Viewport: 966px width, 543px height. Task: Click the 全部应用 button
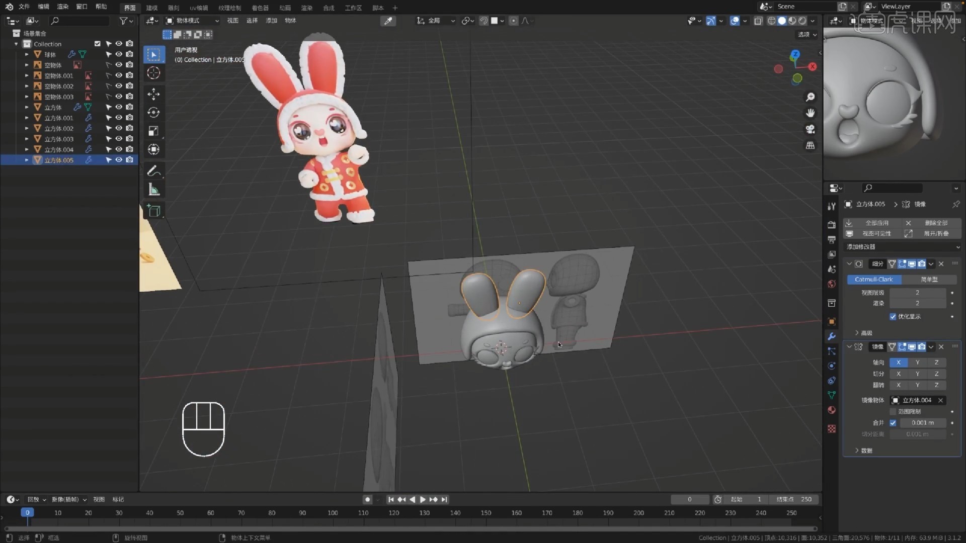[872, 223]
